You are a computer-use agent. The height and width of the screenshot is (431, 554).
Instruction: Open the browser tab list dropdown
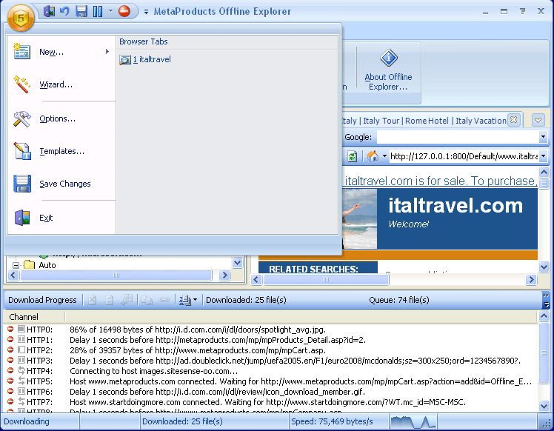click(x=538, y=120)
